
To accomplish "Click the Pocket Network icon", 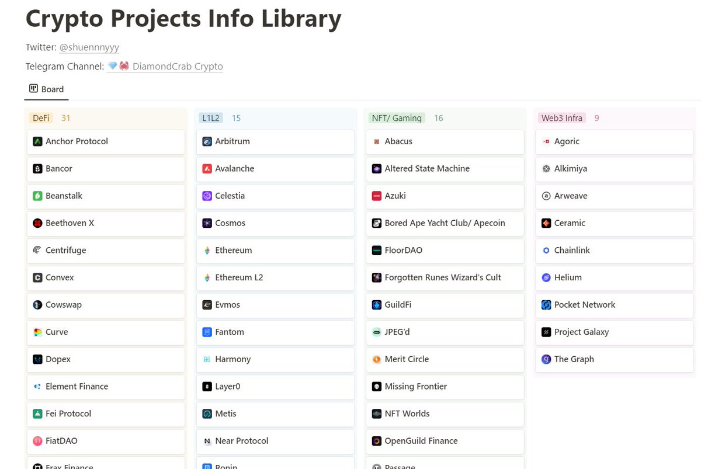I will click(546, 305).
